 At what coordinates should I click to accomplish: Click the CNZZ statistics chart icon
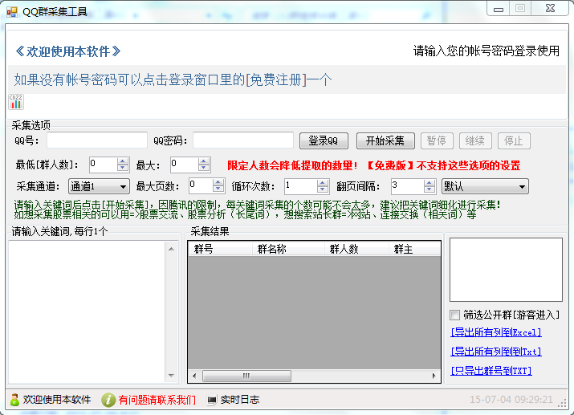click(x=16, y=101)
